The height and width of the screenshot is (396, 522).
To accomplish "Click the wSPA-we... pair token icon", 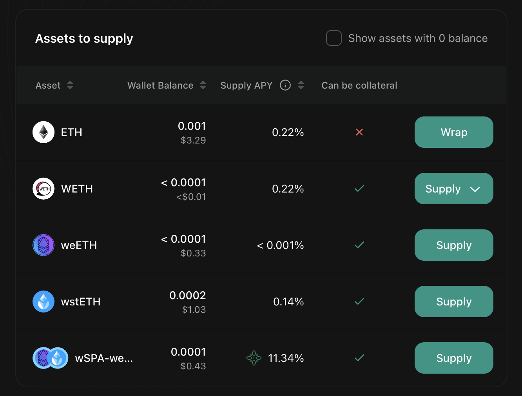I will coord(51,358).
